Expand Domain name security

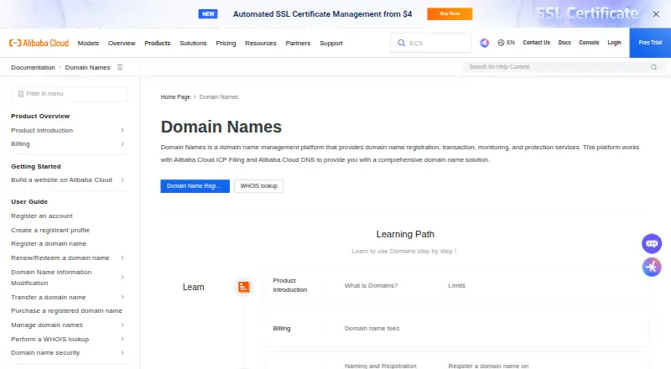[122, 353]
